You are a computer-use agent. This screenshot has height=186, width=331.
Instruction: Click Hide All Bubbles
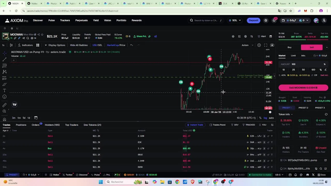79,45
